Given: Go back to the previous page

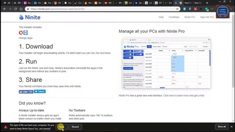Looking at the screenshot, I should (x=4, y=9).
